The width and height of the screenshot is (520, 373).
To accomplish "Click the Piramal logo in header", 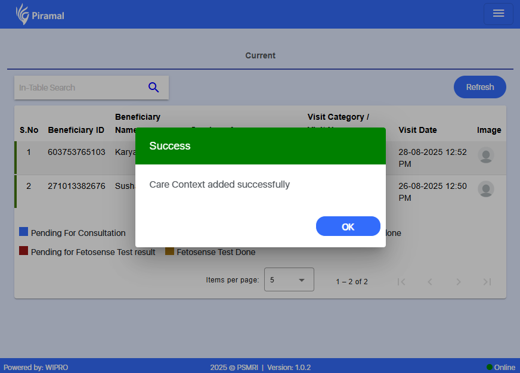I will tap(40, 14).
